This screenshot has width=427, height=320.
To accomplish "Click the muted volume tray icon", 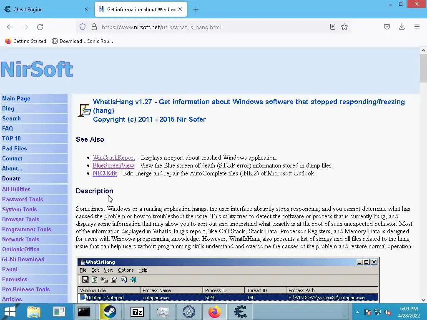I will 388,312.
